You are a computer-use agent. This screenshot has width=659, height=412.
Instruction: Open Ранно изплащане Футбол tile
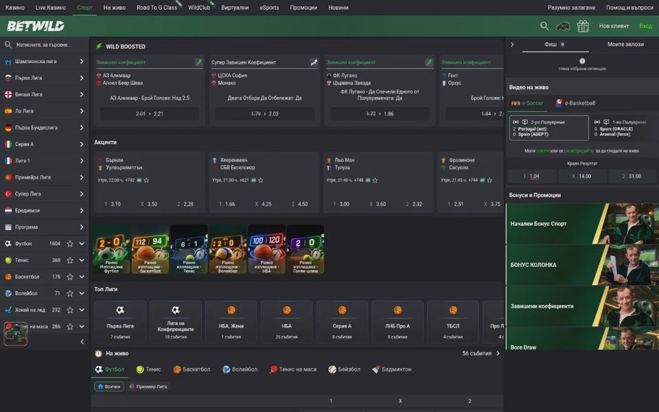[111, 249]
